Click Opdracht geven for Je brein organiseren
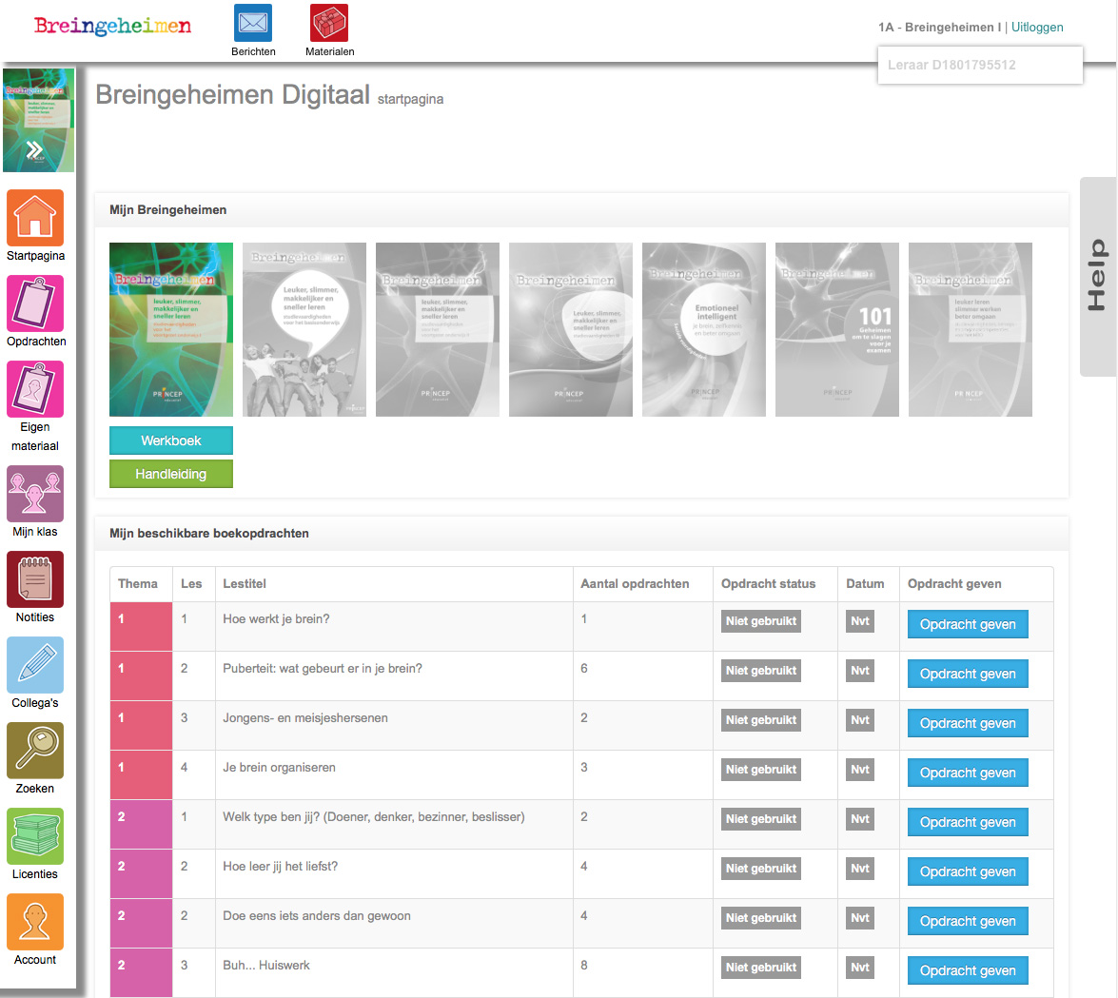This screenshot has height=998, width=1118. pos(968,773)
